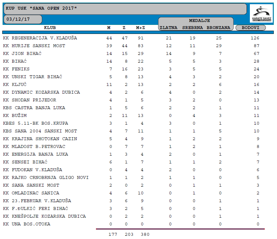Image resolution: width=277 pixels, height=239 pixels.
Task: Select the ZLATNA column header
Action: 168,28
